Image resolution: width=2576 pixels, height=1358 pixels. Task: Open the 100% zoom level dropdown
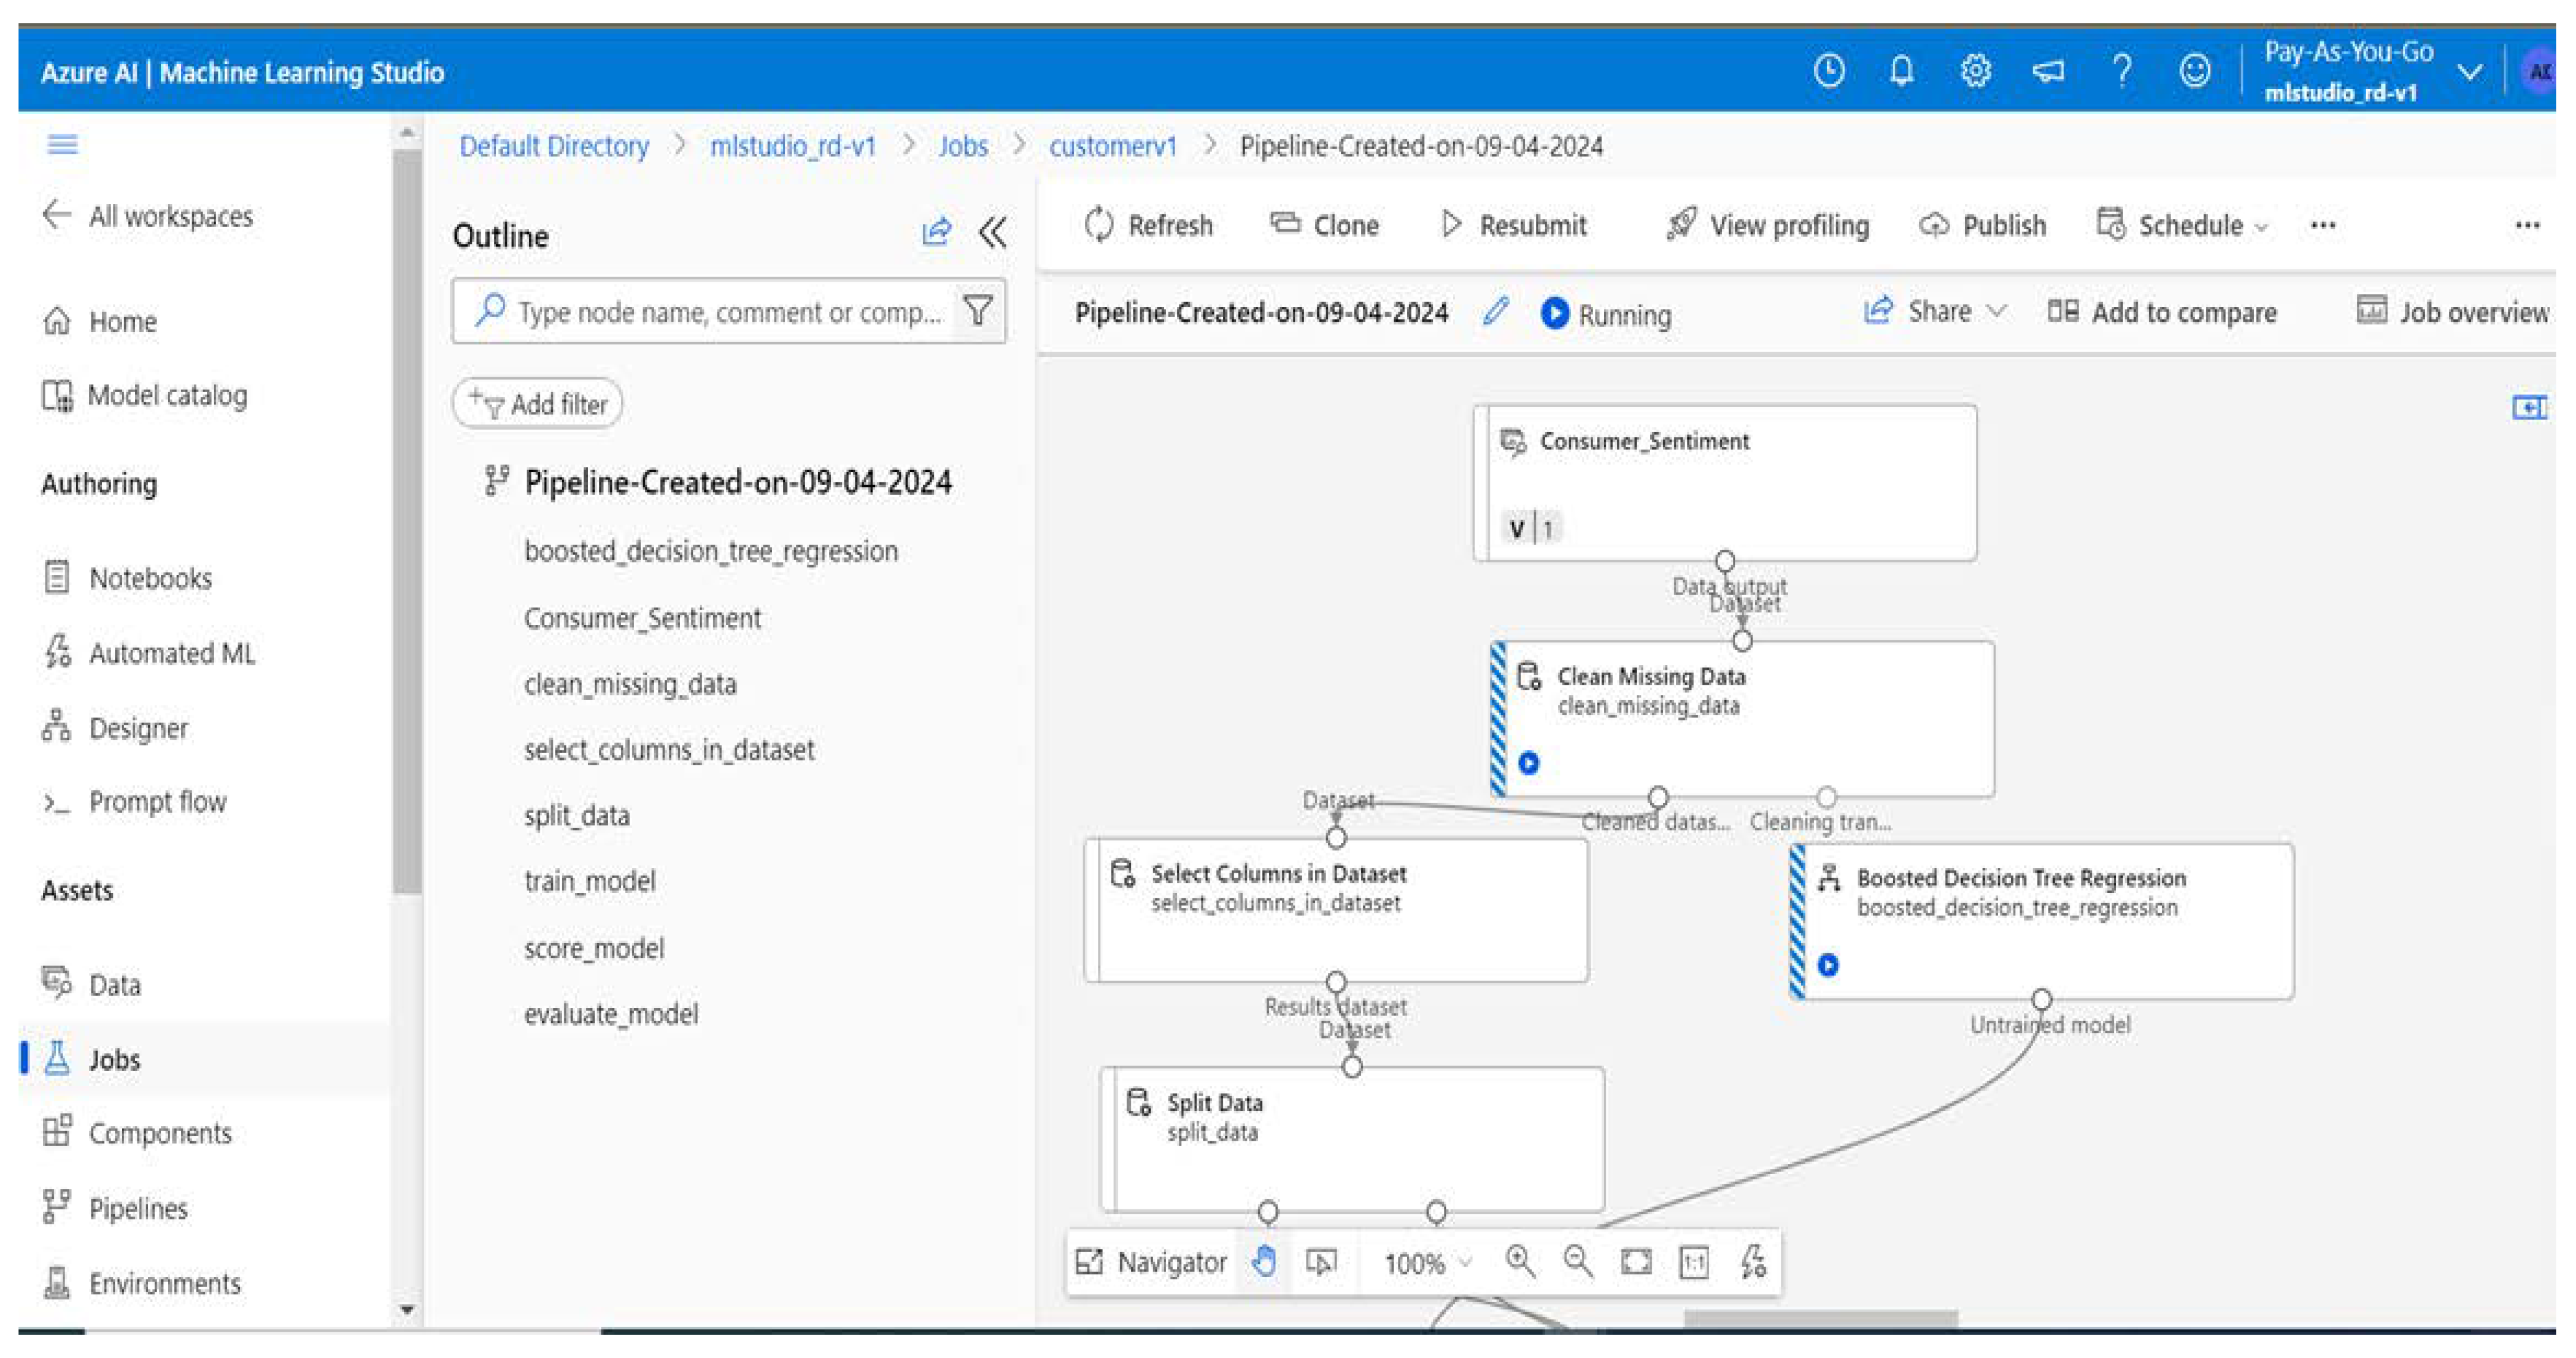coord(1428,1263)
